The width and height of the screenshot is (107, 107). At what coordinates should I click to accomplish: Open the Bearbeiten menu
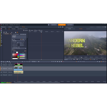pyautogui.click(x=7, y=25)
